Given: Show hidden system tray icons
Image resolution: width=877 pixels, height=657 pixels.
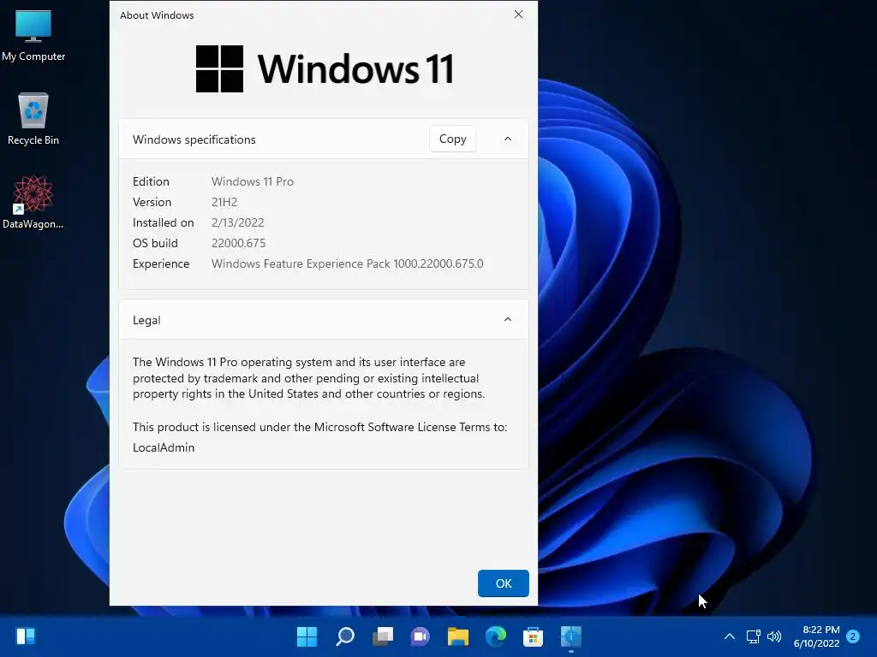Looking at the screenshot, I should 730,636.
